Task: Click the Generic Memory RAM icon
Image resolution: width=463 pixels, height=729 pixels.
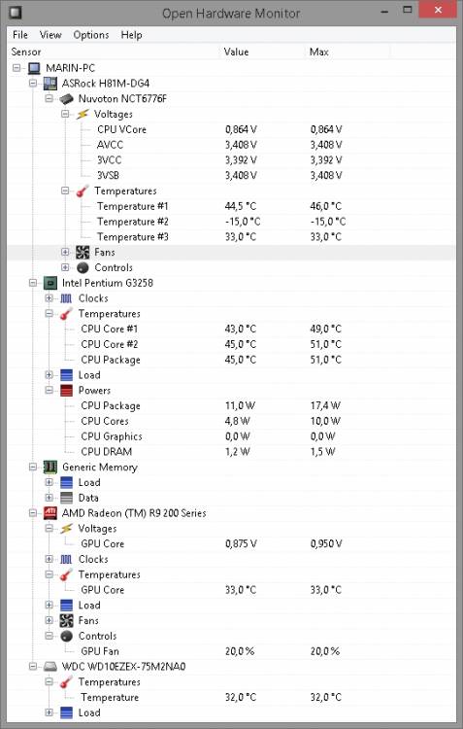Action: 50,468
